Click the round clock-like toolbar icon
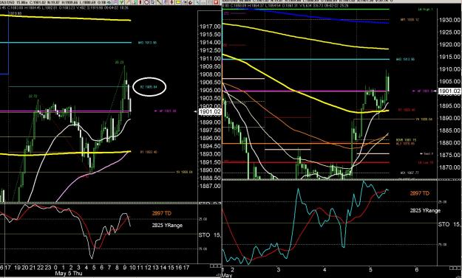The image size is (462, 278). pos(147,2)
